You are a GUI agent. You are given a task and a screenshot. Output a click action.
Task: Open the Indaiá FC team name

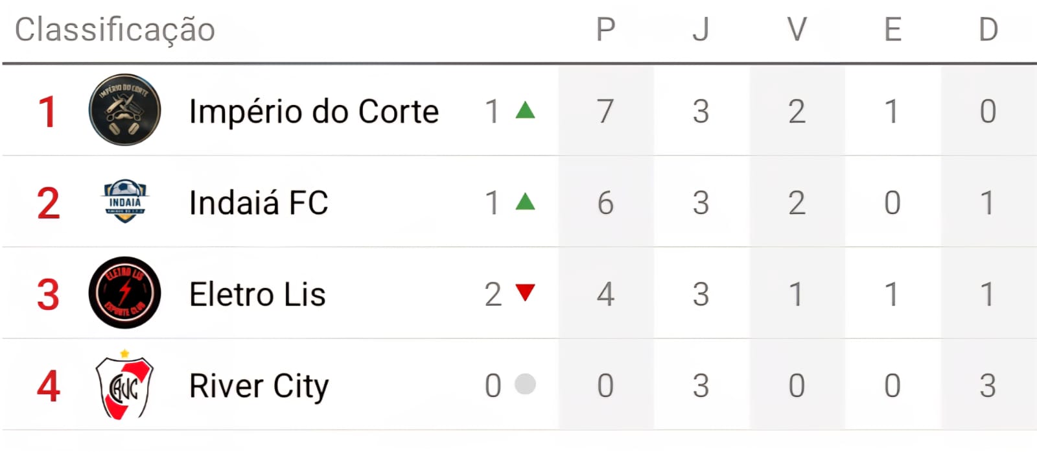[259, 203]
